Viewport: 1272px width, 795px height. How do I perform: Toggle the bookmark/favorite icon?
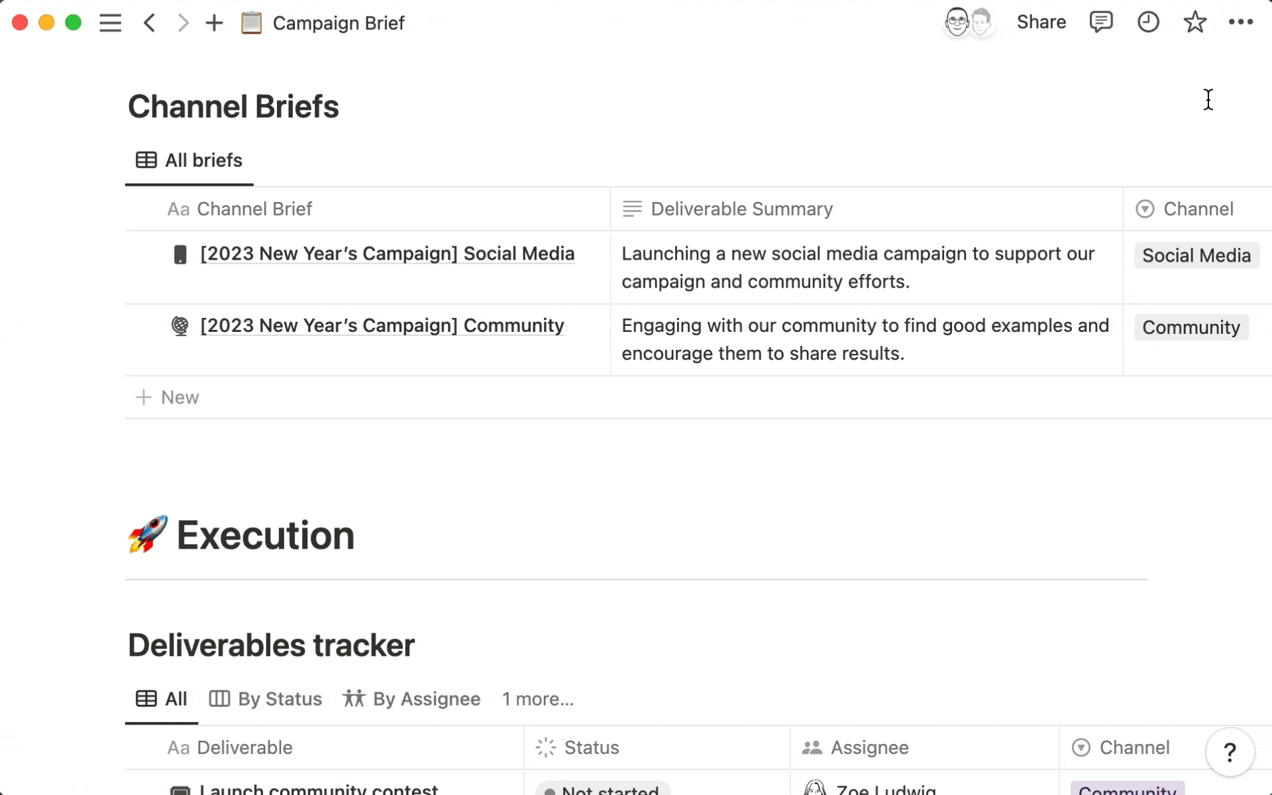point(1195,21)
